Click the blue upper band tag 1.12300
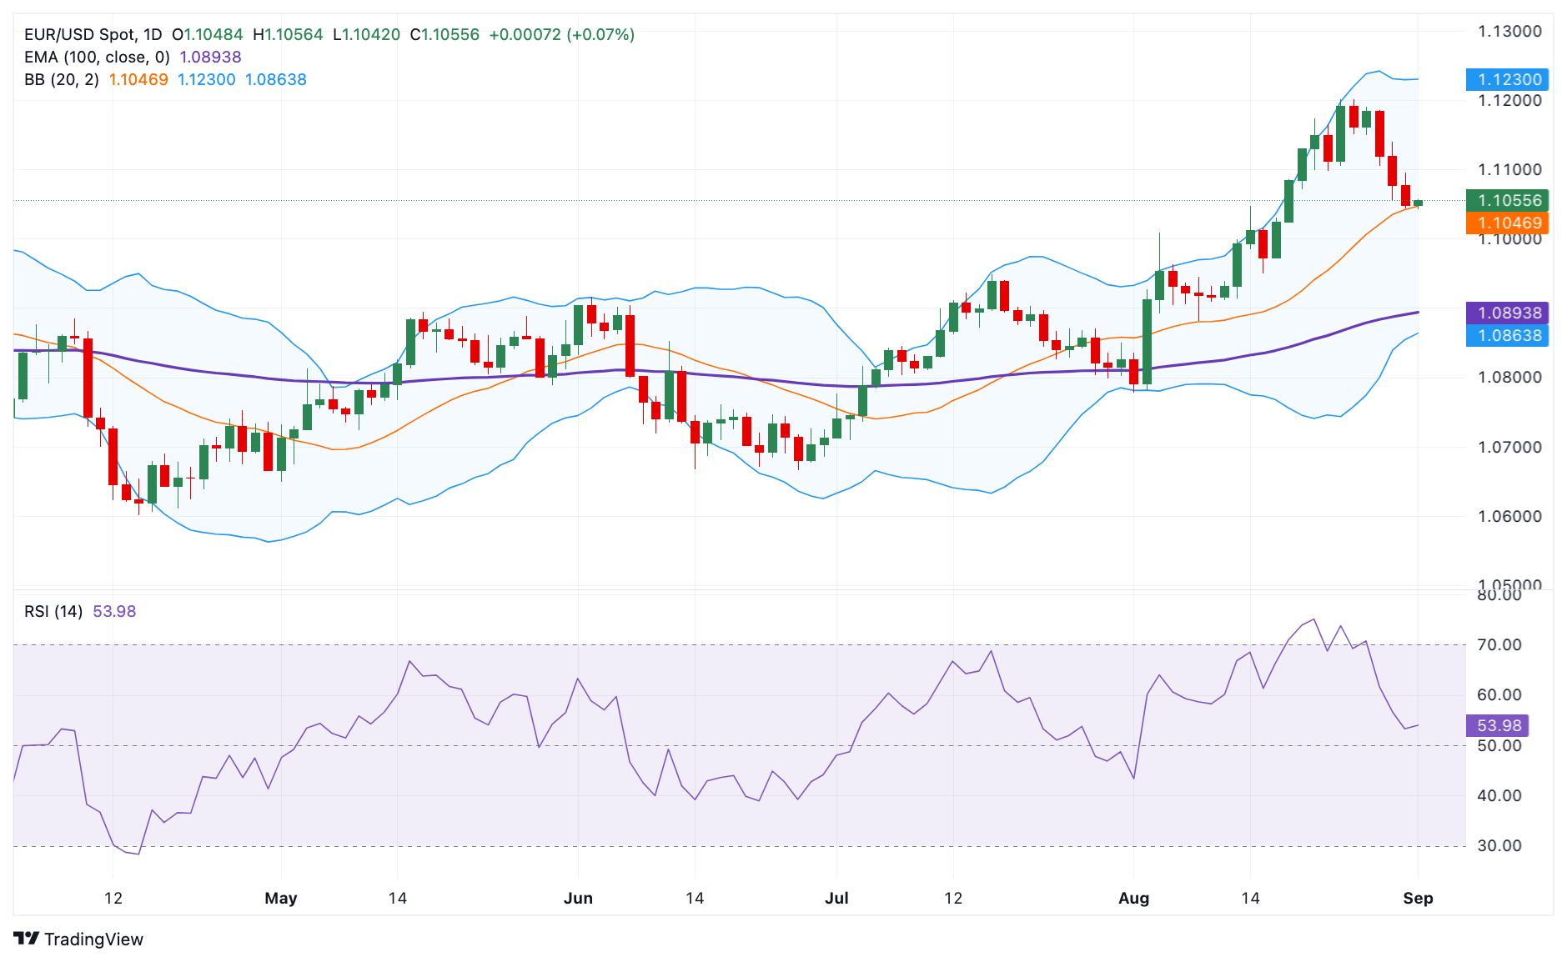The image size is (1567, 962). [1510, 79]
